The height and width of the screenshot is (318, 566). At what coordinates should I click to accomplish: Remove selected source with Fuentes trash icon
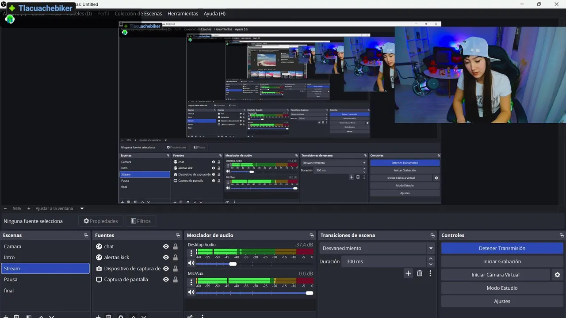[109, 316]
